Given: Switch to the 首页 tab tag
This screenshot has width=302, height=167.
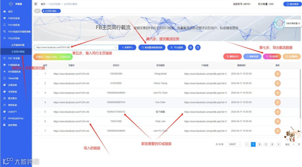Looking at the screenshot, I should [37, 11].
